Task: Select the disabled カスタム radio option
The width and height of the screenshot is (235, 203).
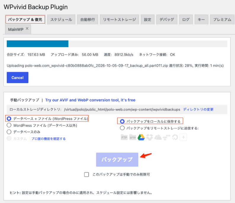Action: click(x=9, y=138)
